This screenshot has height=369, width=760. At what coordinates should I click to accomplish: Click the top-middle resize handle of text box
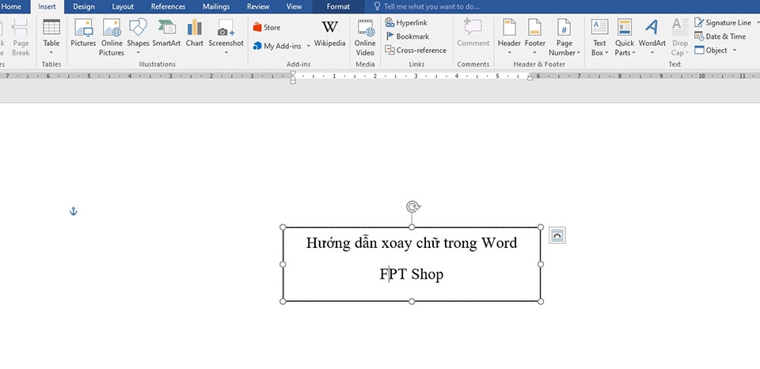click(412, 227)
